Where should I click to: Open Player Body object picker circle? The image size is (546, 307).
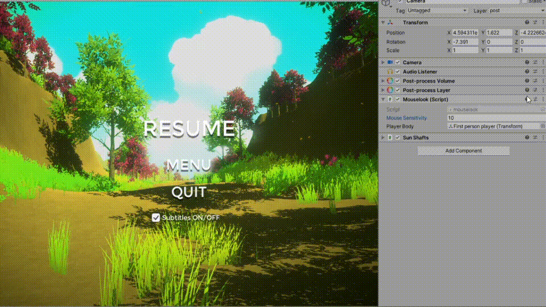pyautogui.click(x=543, y=126)
